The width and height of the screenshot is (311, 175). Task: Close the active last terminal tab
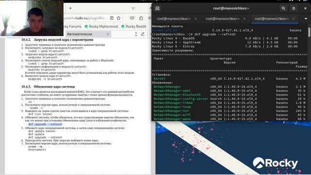click(x=294, y=18)
